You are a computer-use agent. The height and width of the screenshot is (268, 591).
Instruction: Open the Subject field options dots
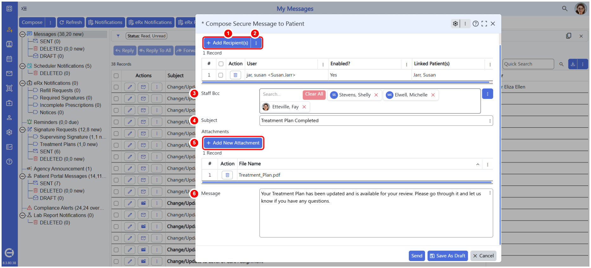490,121
